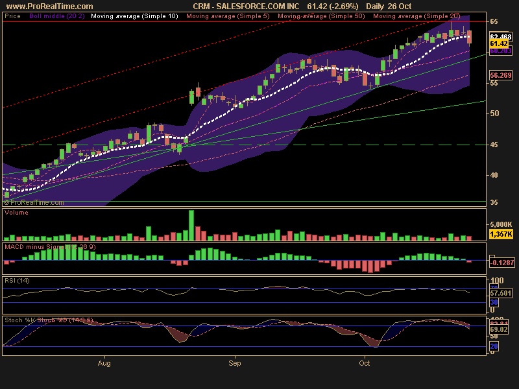Click the 65 price axis label
This screenshot has width=519, height=389.
494,21
